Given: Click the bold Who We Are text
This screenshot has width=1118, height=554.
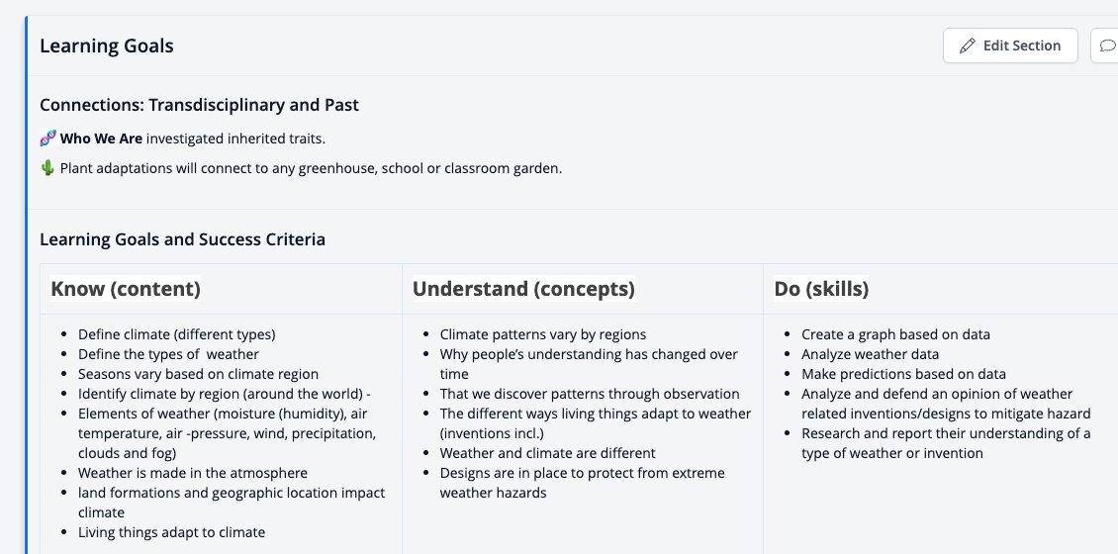Looking at the screenshot, I should tap(101, 138).
